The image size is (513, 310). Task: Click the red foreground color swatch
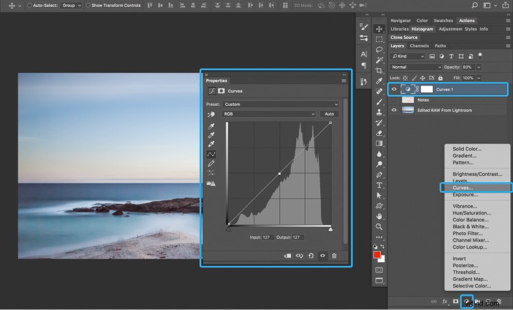pyautogui.click(x=377, y=255)
